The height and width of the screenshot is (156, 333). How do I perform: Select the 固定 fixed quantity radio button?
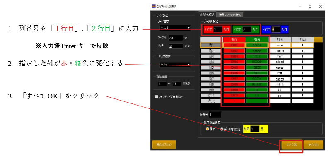pos(207,129)
